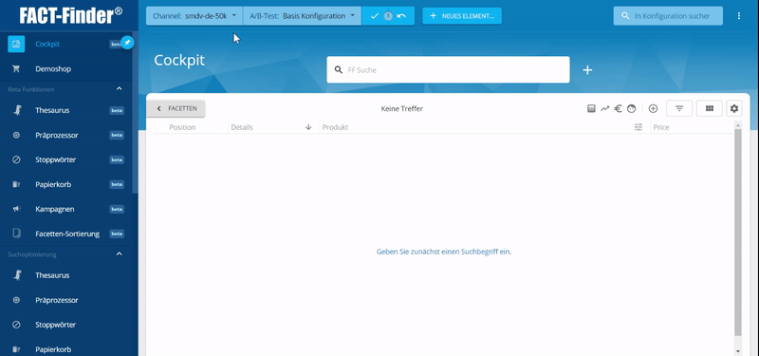Click the Papierkorb trash icon under Suchoptimierung
The height and width of the screenshot is (356, 759).
16,349
